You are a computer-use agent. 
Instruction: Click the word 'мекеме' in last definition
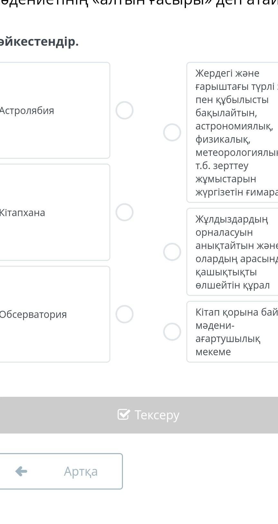pos(213,352)
